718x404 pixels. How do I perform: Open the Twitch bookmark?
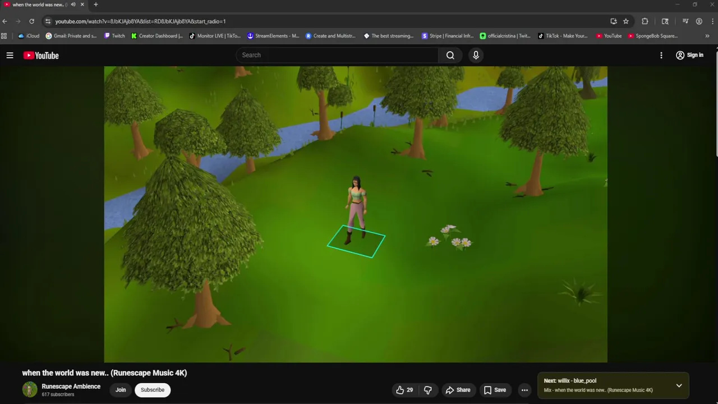114,36
